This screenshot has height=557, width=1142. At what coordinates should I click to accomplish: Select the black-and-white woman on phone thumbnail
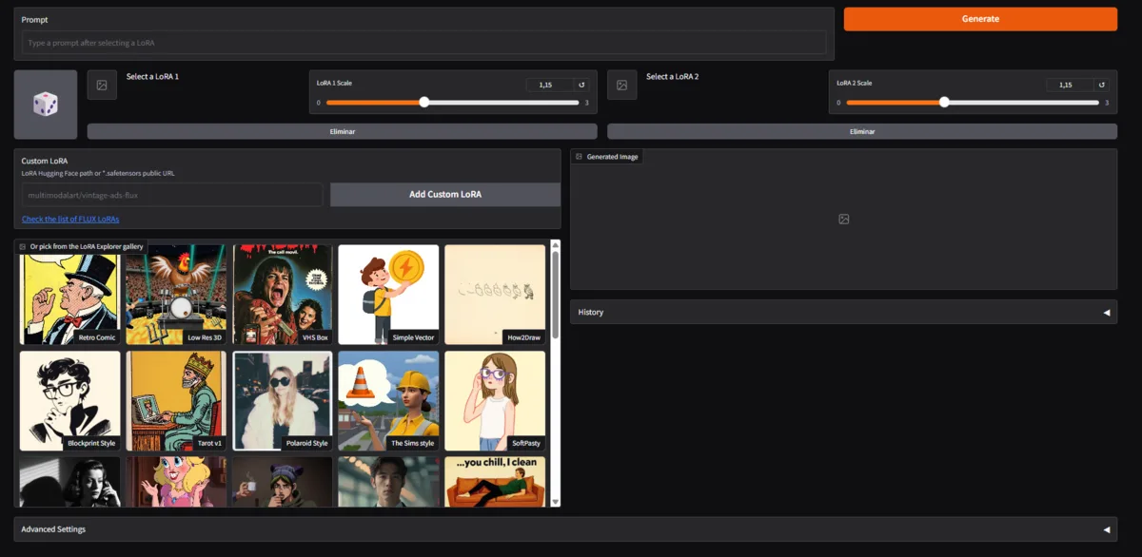(70, 482)
